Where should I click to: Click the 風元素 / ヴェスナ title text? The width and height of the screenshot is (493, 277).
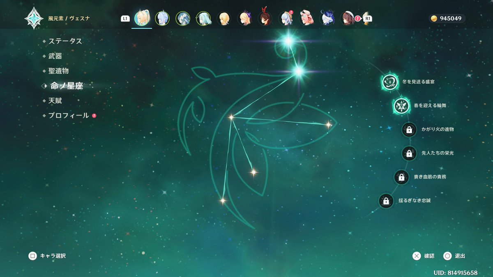tap(69, 18)
